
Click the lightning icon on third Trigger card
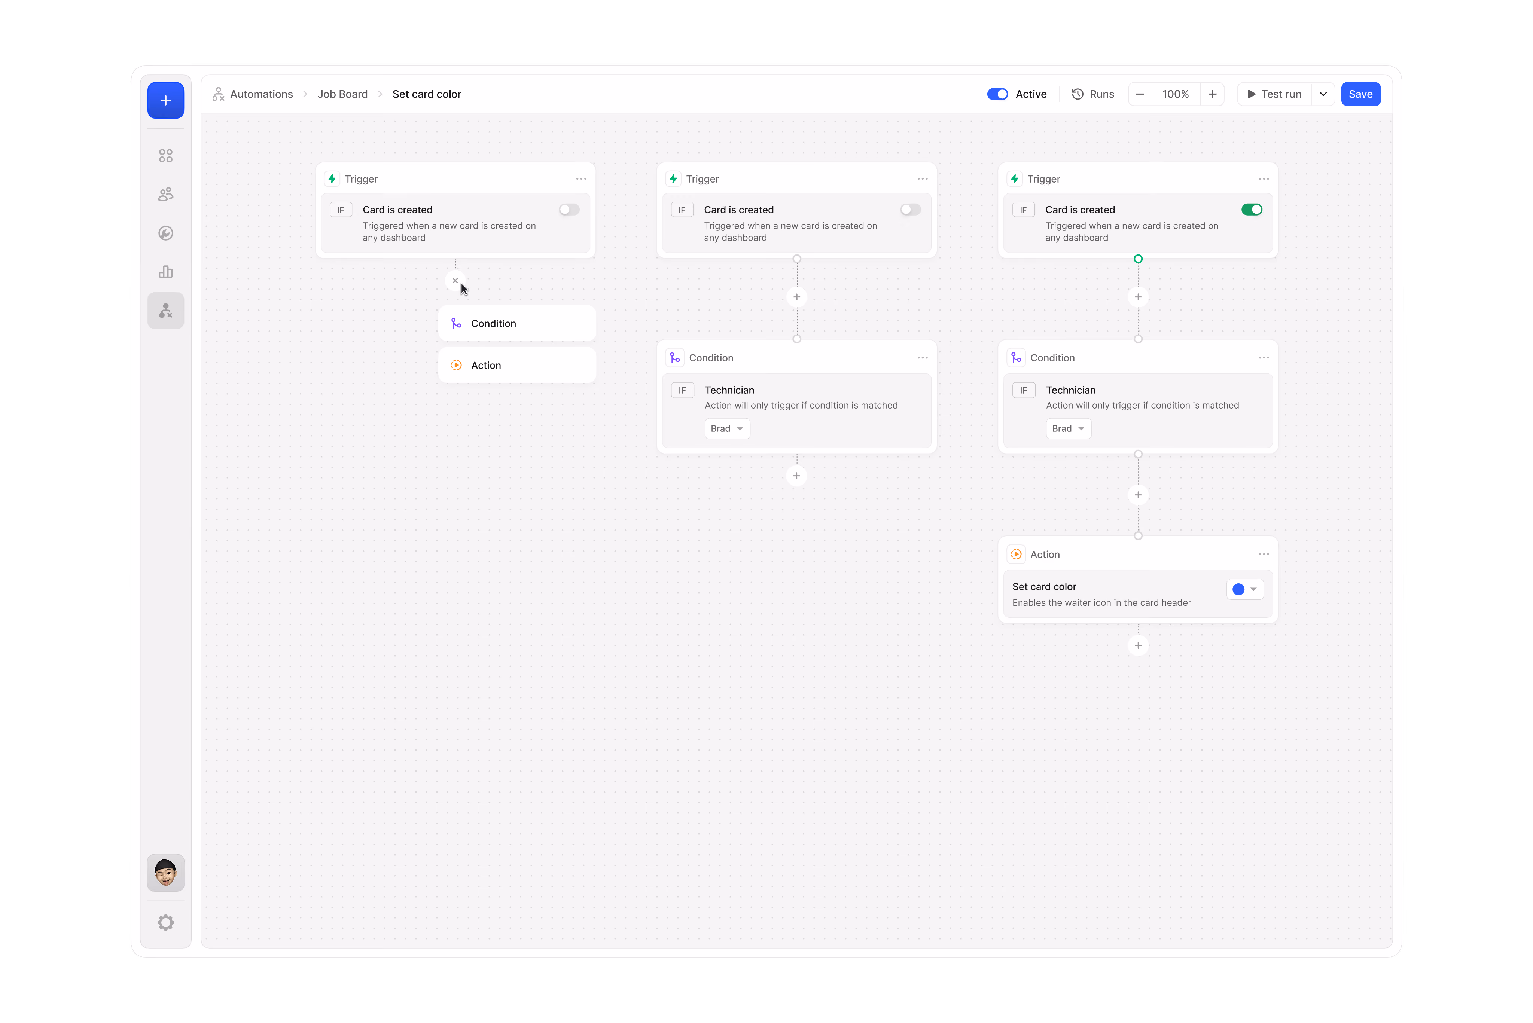[x=1015, y=179]
